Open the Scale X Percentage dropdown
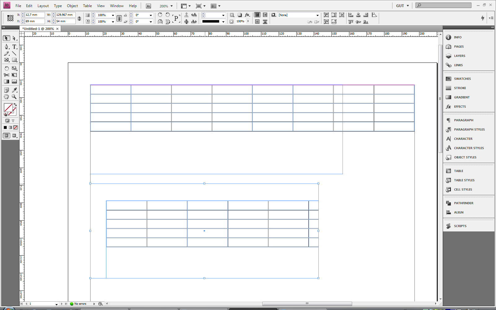Viewport: 496px width, 310px height. pyautogui.click(x=113, y=15)
